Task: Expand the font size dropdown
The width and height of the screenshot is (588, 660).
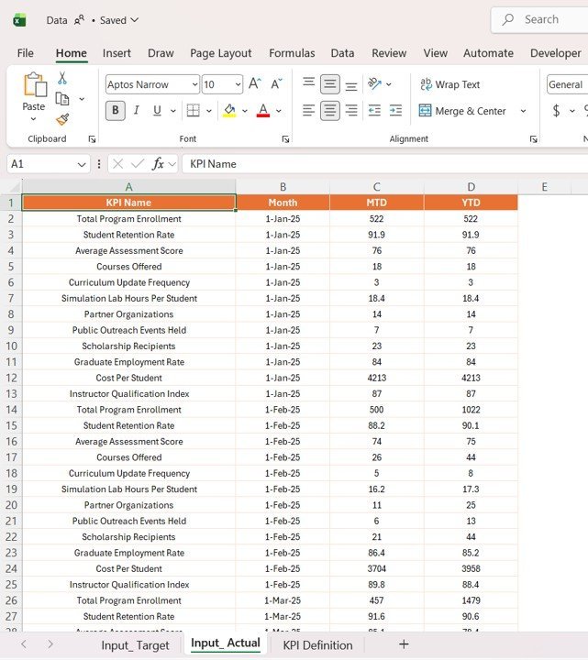Action: [x=236, y=84]
